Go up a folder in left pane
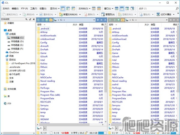 click(47, 20)
